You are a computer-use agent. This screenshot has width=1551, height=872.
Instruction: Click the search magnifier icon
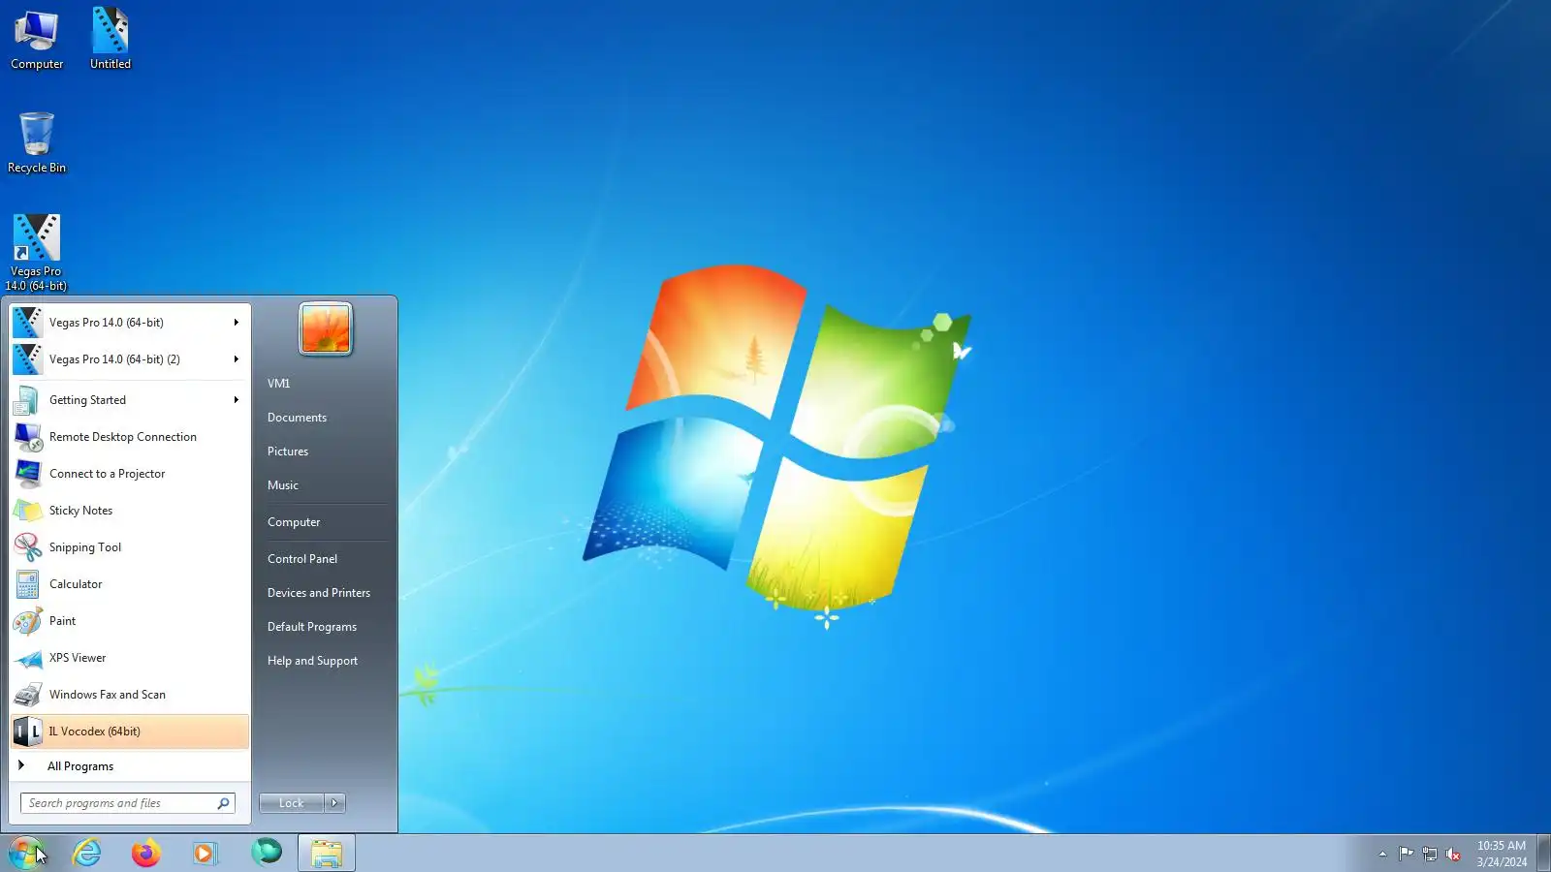click(223, 803)
